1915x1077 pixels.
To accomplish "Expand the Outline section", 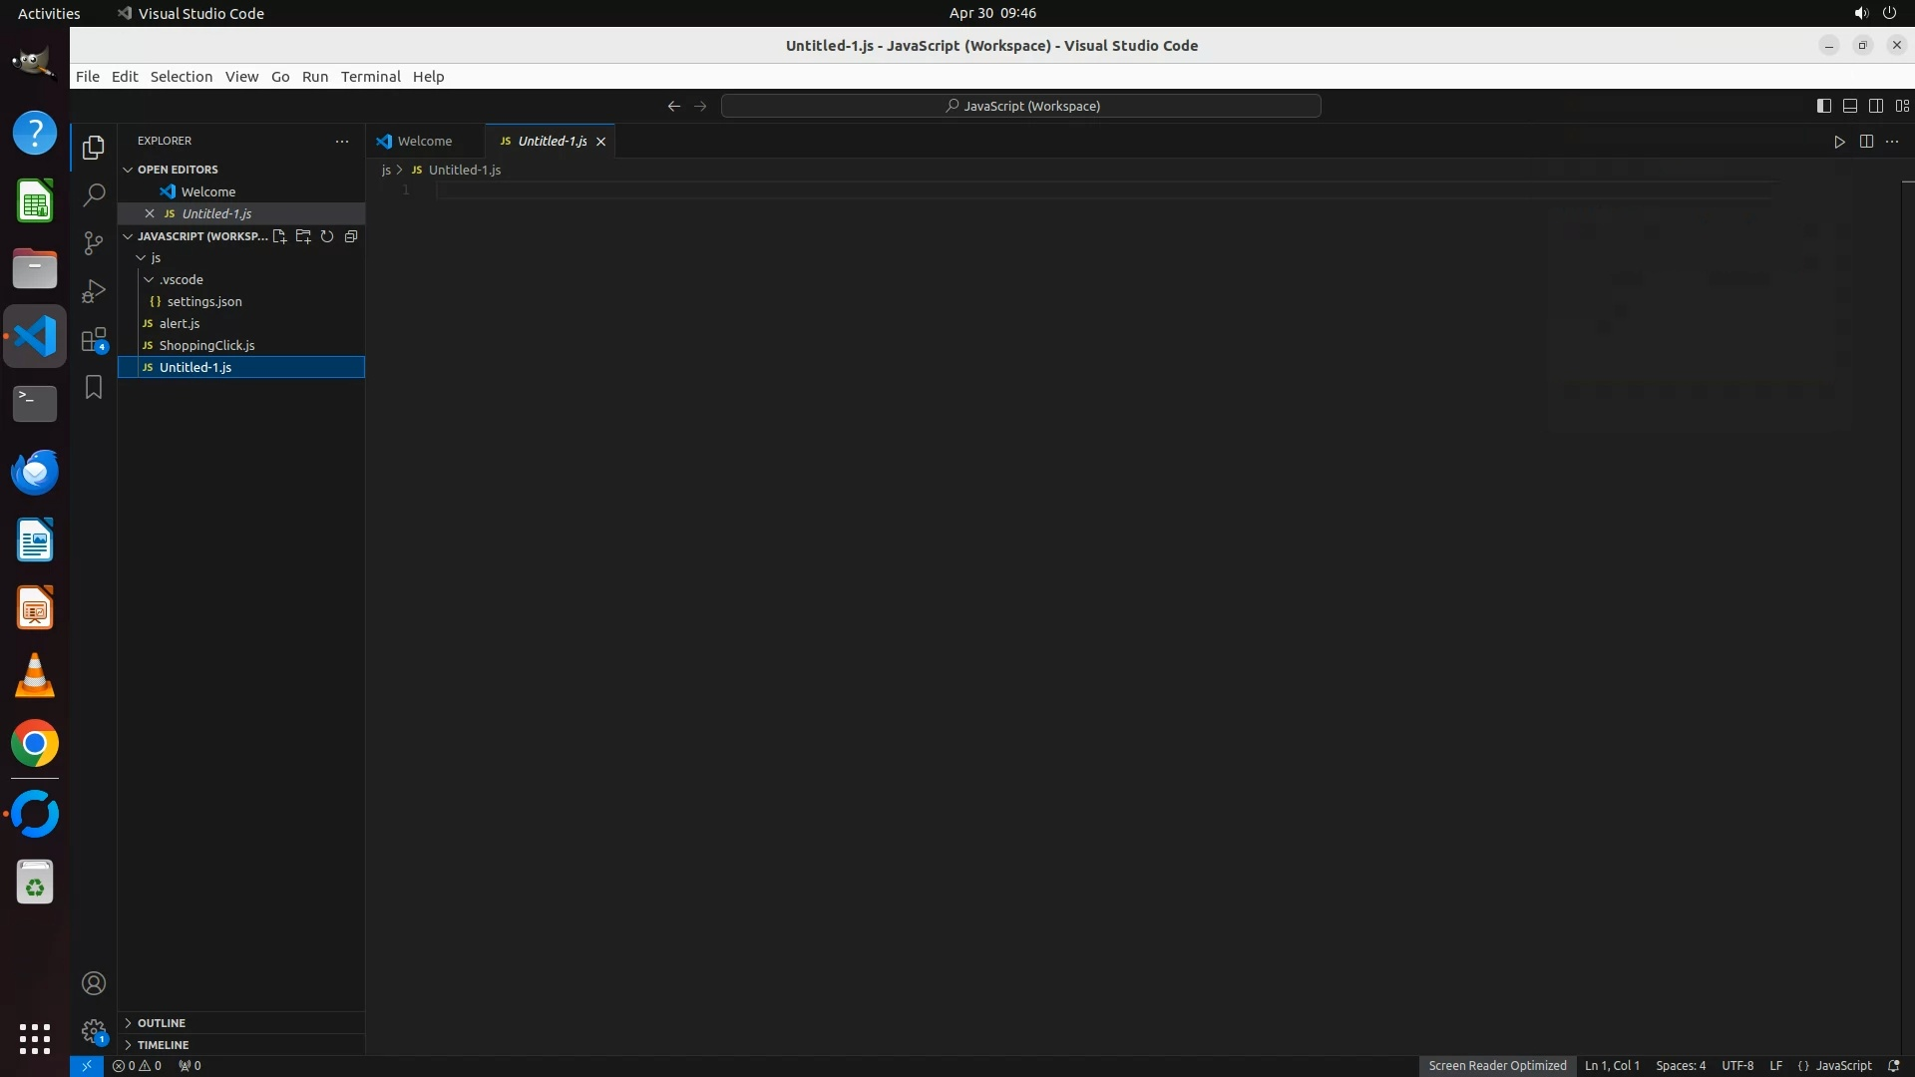I will click(x=162, y=1023).
